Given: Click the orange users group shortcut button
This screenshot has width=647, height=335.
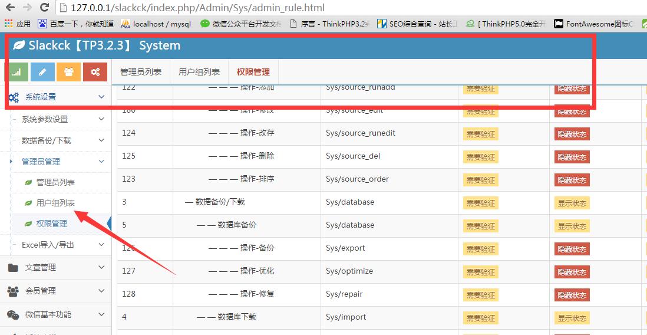Looking at the screenshot, I should click(x=69, y=72).
